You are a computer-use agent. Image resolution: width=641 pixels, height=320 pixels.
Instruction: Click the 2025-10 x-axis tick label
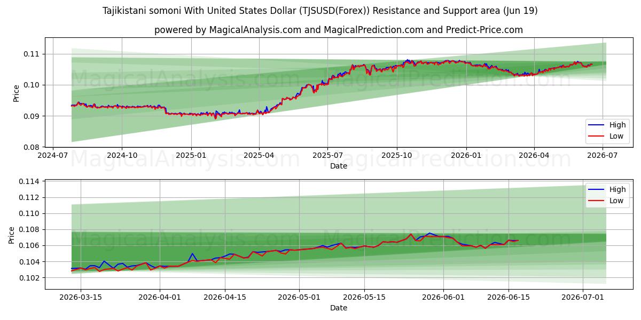point(397,156)
